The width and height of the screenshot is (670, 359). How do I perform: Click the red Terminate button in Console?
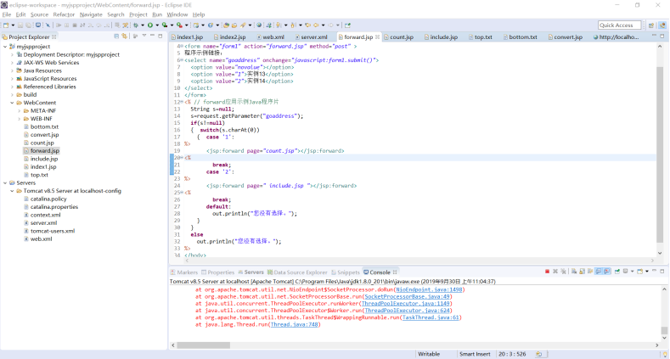[x=548, y=272]
